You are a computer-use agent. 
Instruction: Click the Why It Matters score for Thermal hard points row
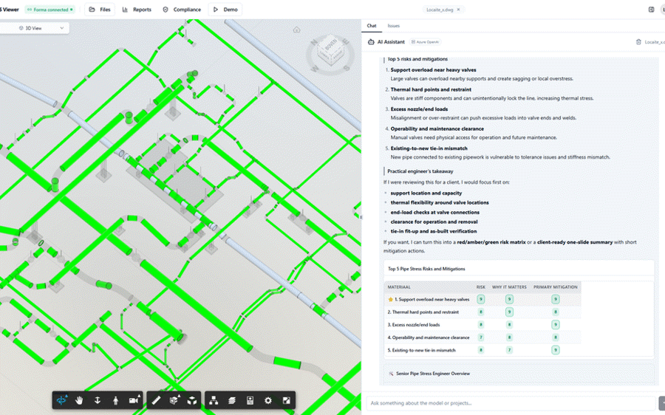(509, 312)
